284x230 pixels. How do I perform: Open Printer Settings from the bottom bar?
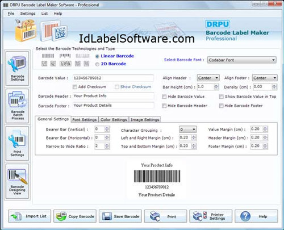211,216
